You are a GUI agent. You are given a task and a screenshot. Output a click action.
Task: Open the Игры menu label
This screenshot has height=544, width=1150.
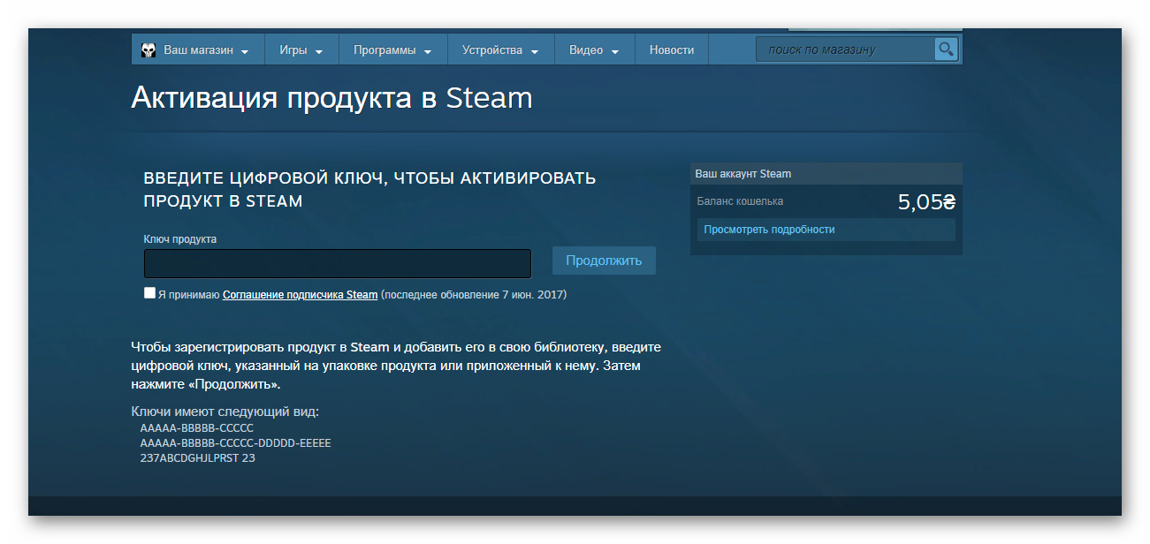pyautogui.click(x=293, y=50)
